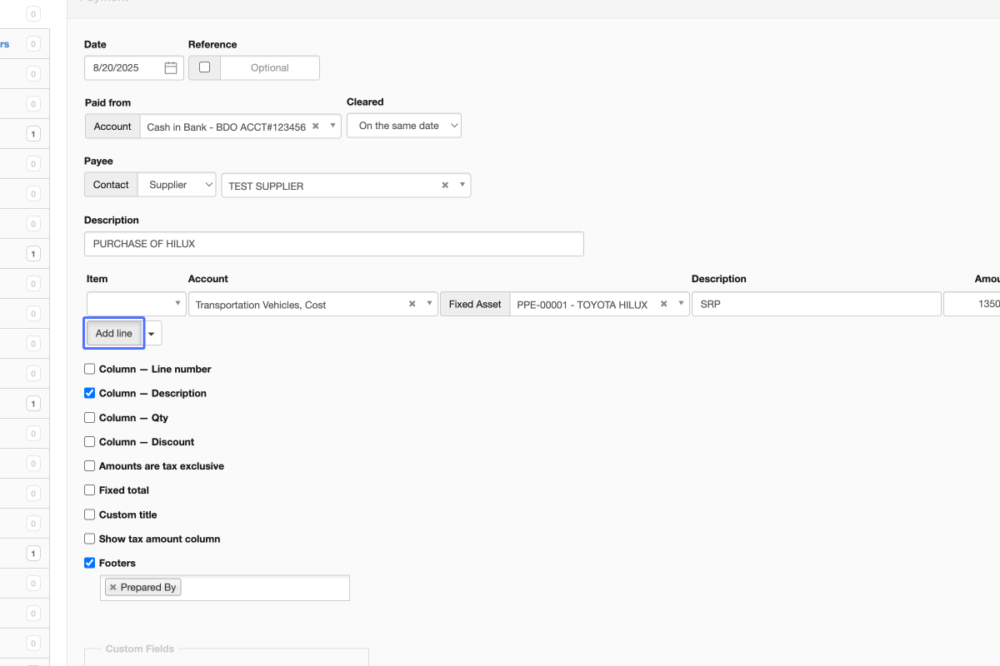The height and width of the screenshot is (666, 1000).
Task: Clear the Transportation Vehicles, Cost account
Action: click(412, 305)
